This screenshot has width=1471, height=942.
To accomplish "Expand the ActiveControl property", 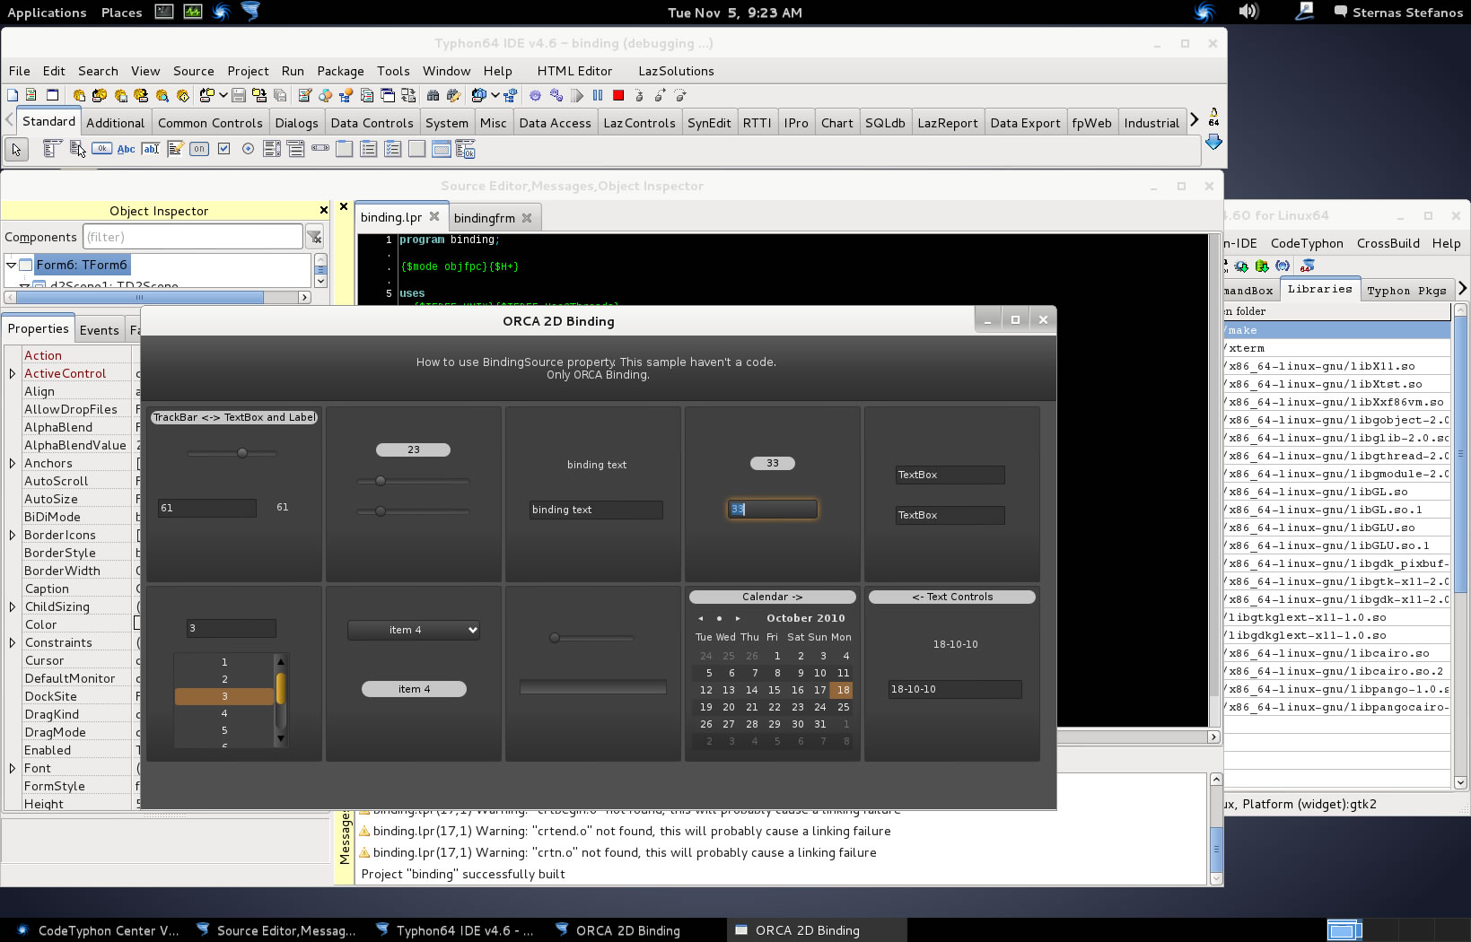I will 12,373.
